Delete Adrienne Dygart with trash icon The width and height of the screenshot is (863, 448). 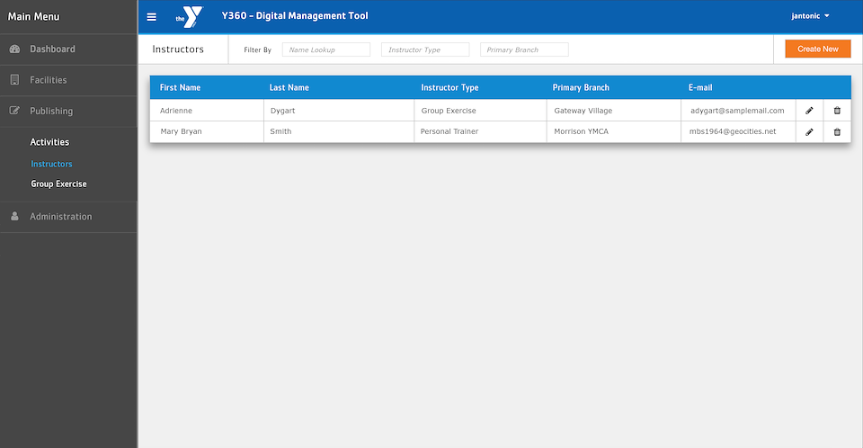coord(837,111)
